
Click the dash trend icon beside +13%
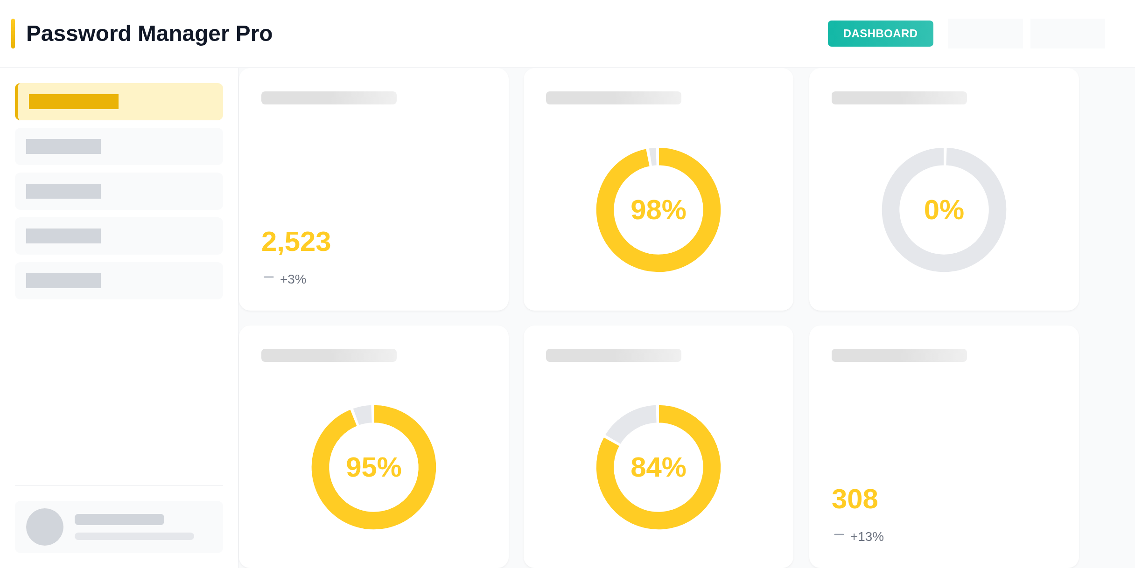point(839,535)
